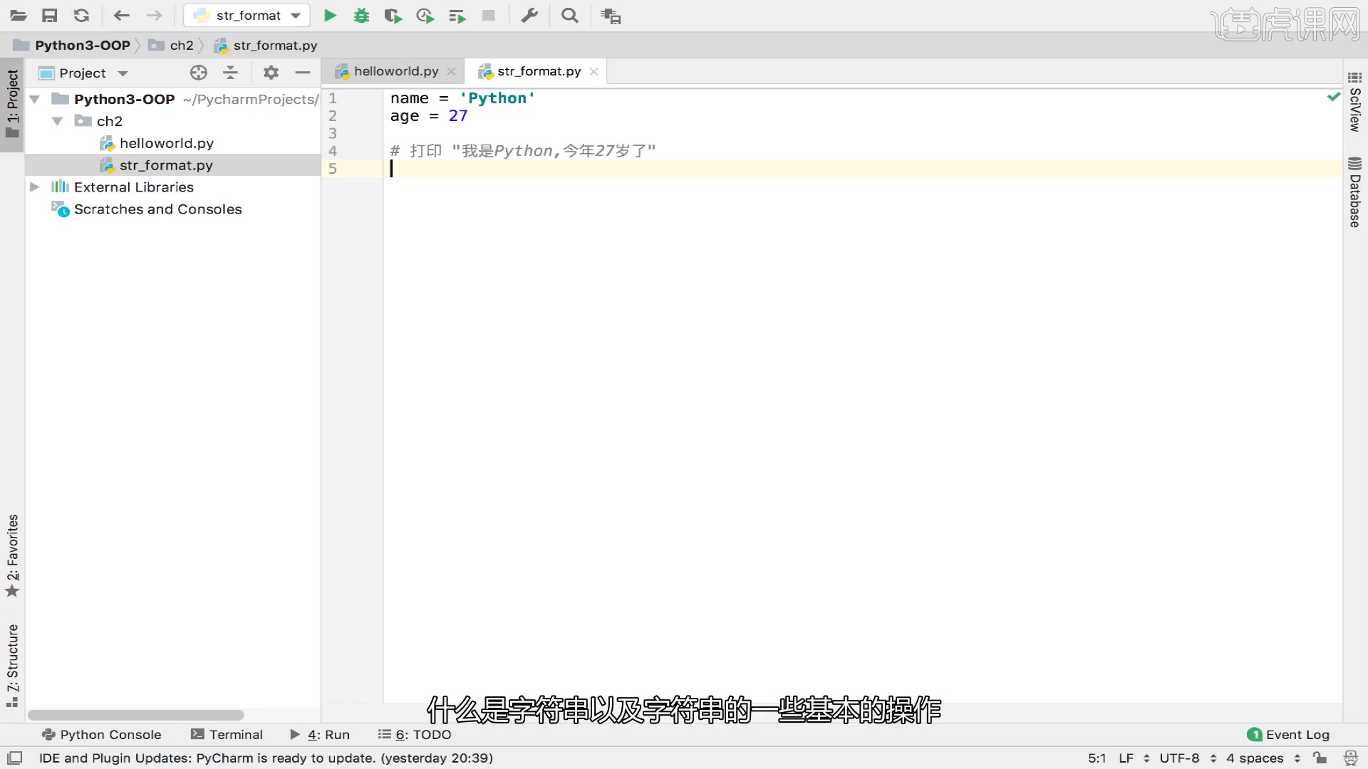Image resolution: width=1368 pixels, height=769 pixels.
Task: Open the Search Everywhere tool
Action: tap(569, 15)
